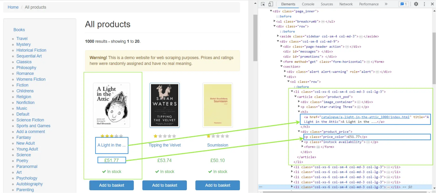Image resolution: width=436 pixels, height=193 pixels.
Task: Toggle the device toolbar icon
Action: tap(271, 4)
